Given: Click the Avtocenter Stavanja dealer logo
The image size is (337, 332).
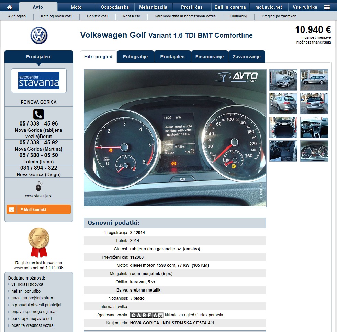Looking at the screenshot, I should tap(39, 81).
